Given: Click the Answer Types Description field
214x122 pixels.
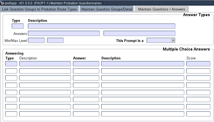Looking at the screenshot, I should pyautogui.click(x=102, y=26).
